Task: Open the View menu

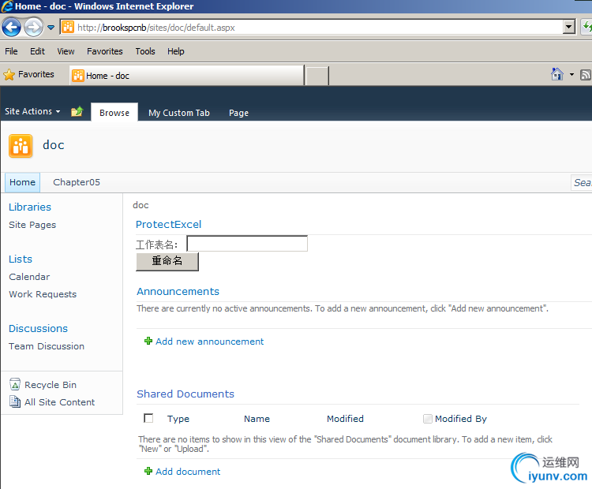Action: [x=66, y=51]
